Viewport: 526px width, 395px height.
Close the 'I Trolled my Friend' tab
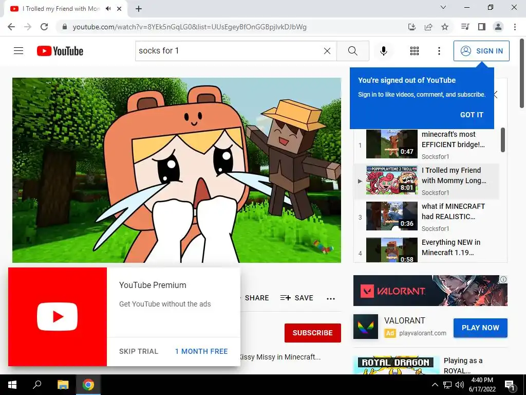119,9
